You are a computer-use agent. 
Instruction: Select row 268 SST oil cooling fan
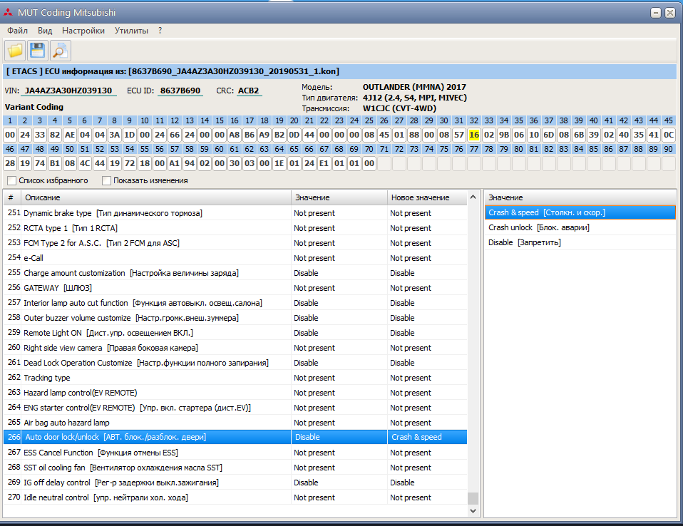pos(235,468)
